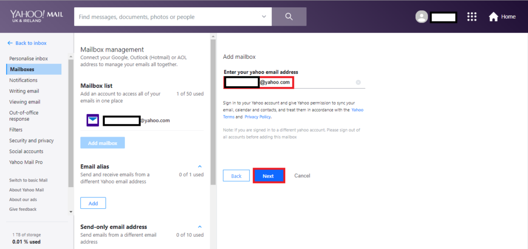528x249 pixels.
Task: Open the Notifications settings tab
Action: click(23, 80)
